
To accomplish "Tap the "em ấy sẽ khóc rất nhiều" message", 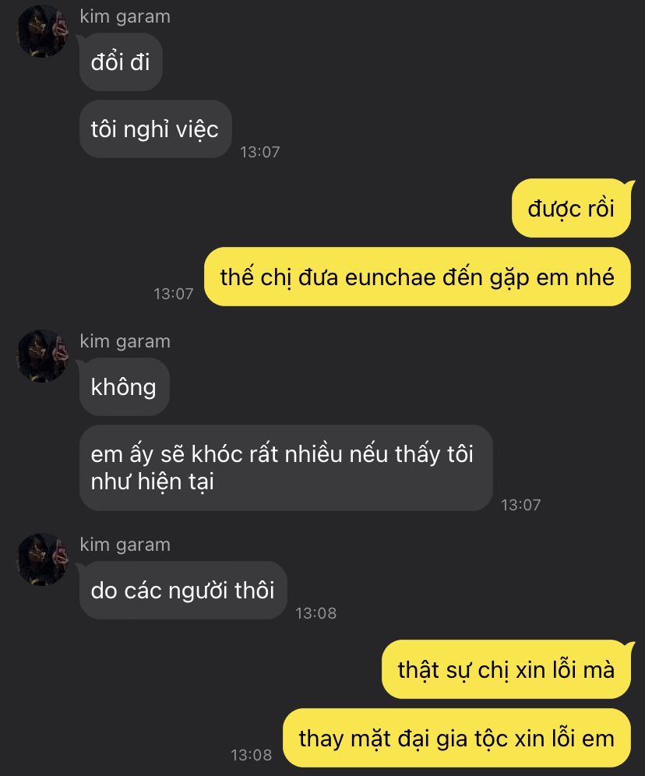I will coord(286,468).
